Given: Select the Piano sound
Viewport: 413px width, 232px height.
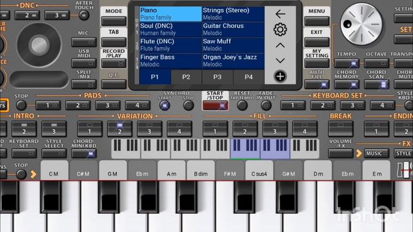Looking at the screenshot, I should pos(170,14).
